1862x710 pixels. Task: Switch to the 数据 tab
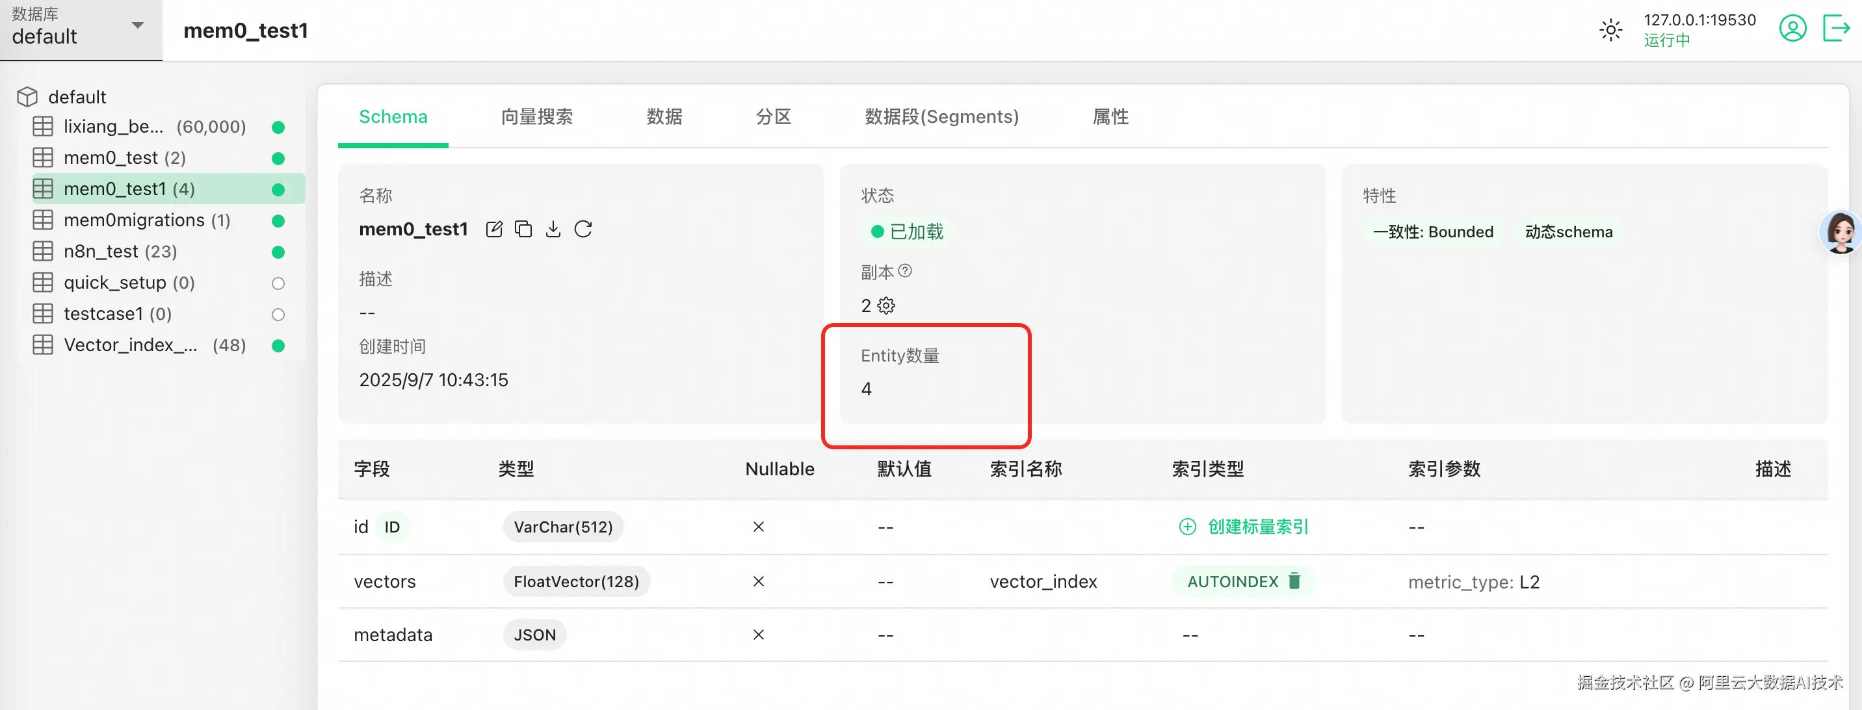click(x=664, y=117)
